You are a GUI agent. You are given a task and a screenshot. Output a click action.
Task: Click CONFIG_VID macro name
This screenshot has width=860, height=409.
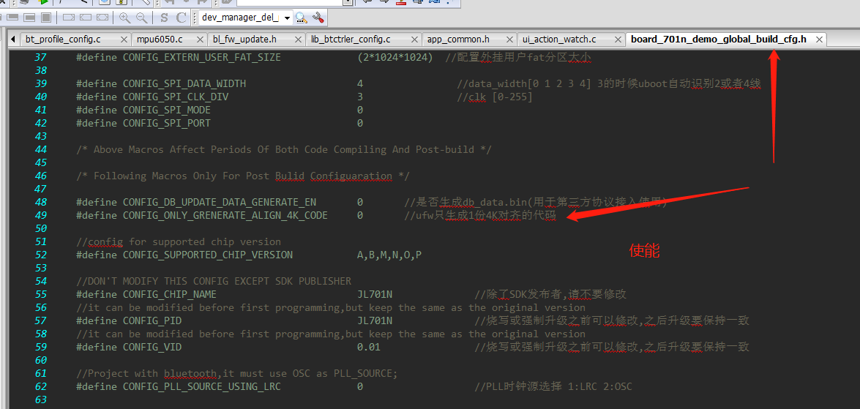pyautogui.click(x=152, y=347)
